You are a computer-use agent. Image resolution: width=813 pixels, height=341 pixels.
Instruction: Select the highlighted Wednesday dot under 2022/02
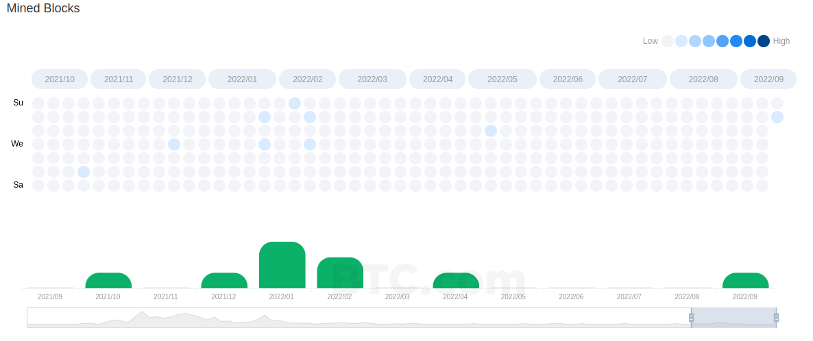[x=310, y=144]
